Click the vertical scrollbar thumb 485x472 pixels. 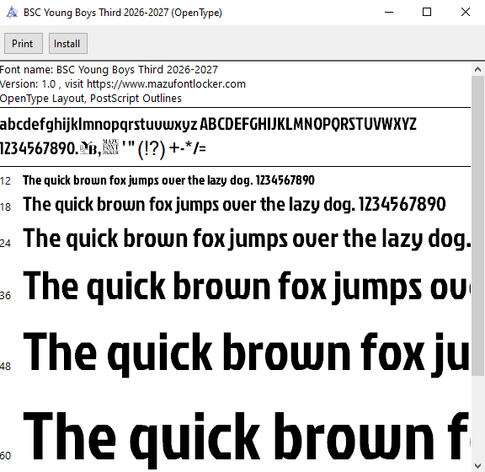tap(477, 226)
